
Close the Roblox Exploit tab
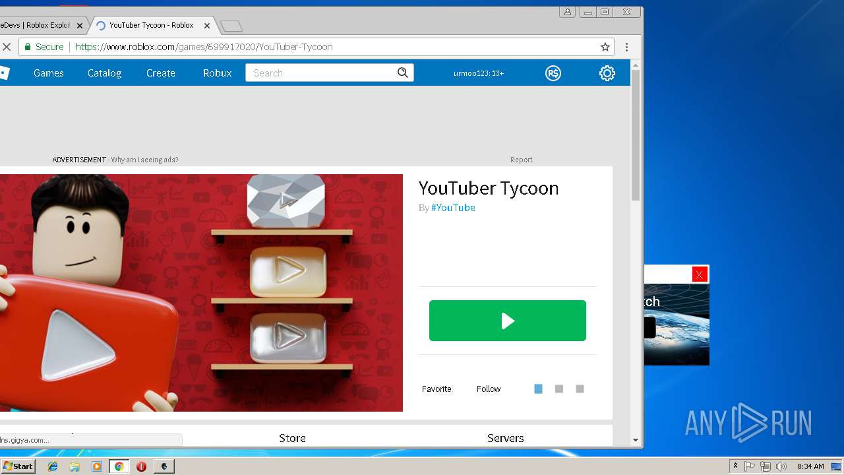pyautogui.click(x=80, y=26)
